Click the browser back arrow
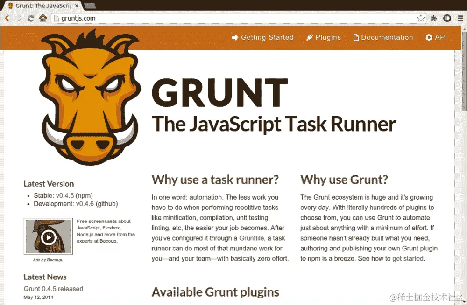Viewport: 467px width, 305px height. tap(7, 18)
